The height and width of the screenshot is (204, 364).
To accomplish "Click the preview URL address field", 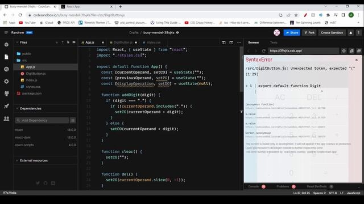I will coord(303,50).
